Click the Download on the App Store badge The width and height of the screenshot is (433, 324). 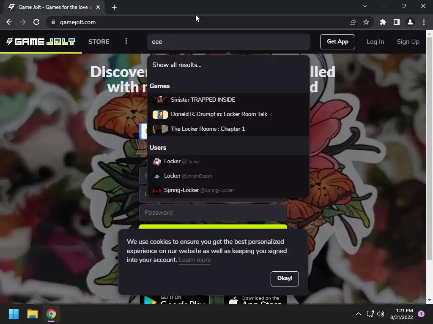coord(255,300)
